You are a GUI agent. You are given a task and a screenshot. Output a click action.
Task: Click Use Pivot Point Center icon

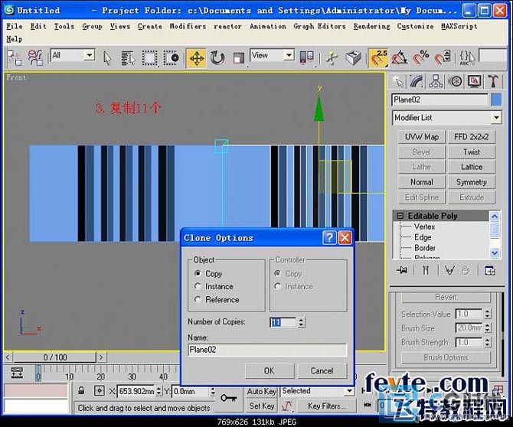click(306, 58)
